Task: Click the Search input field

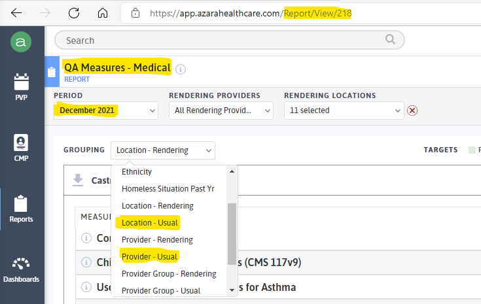Action: [x=229, y=41]
